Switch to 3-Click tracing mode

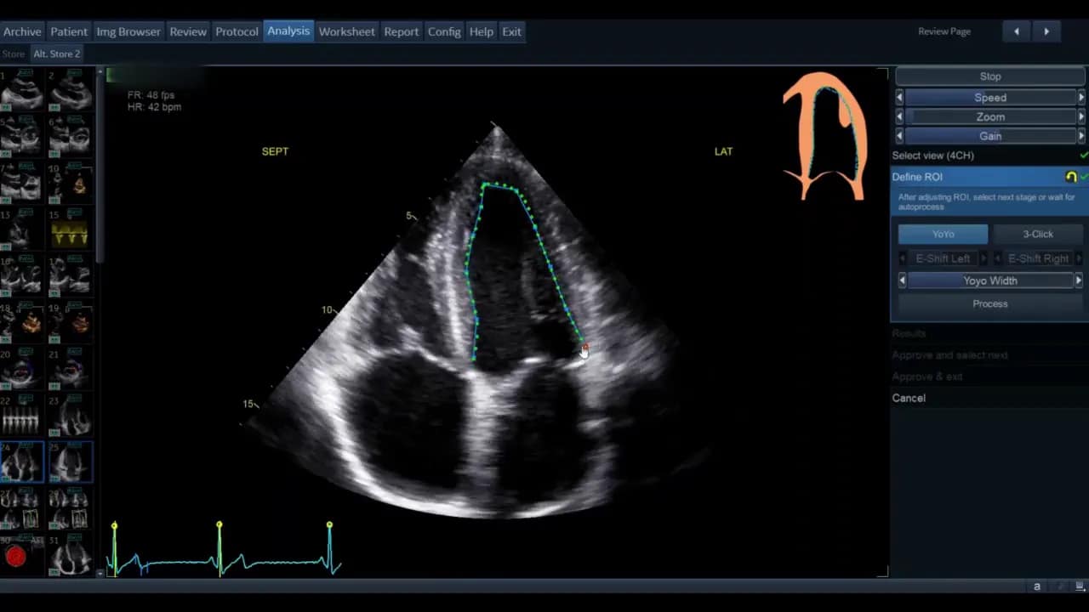(x=1037, y=234)
